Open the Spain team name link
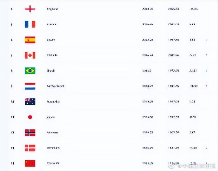Screen dimensions: 218x171 [51, 40]
